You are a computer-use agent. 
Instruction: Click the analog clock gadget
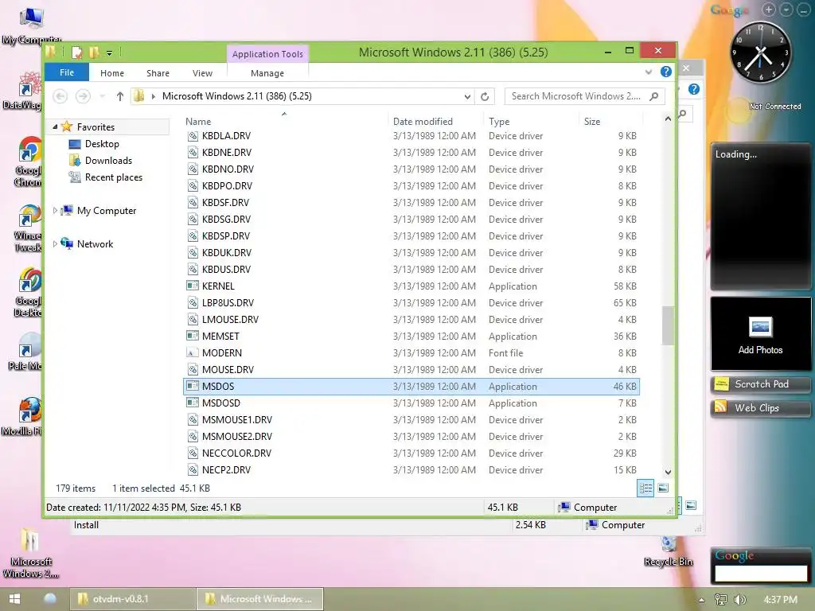(x=760, y=53)
